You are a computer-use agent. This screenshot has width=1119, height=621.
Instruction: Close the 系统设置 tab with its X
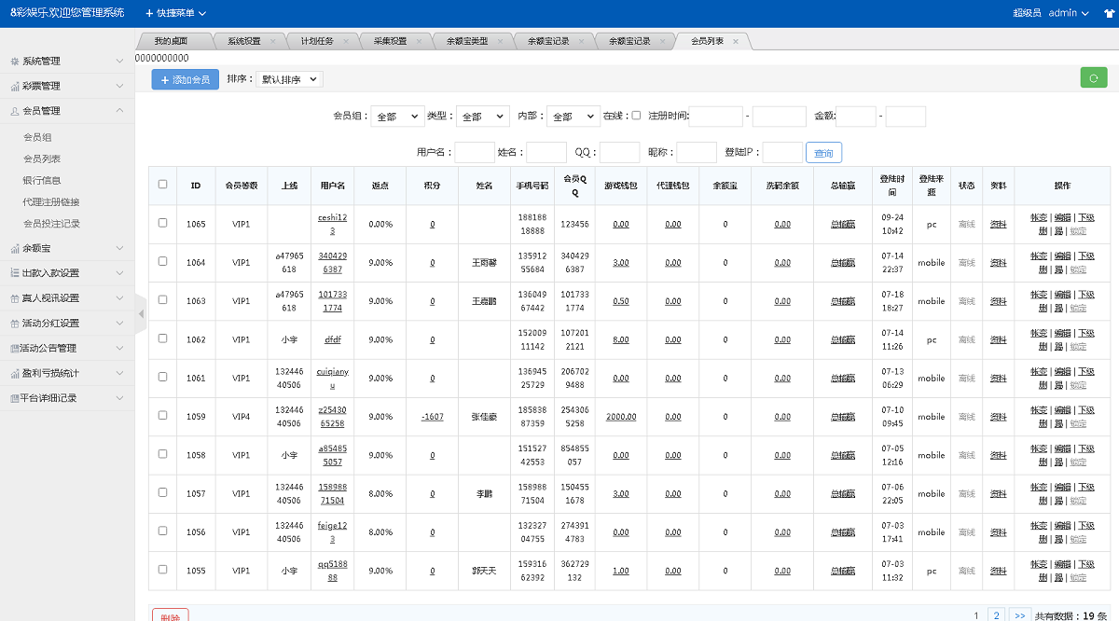point(273,41)
